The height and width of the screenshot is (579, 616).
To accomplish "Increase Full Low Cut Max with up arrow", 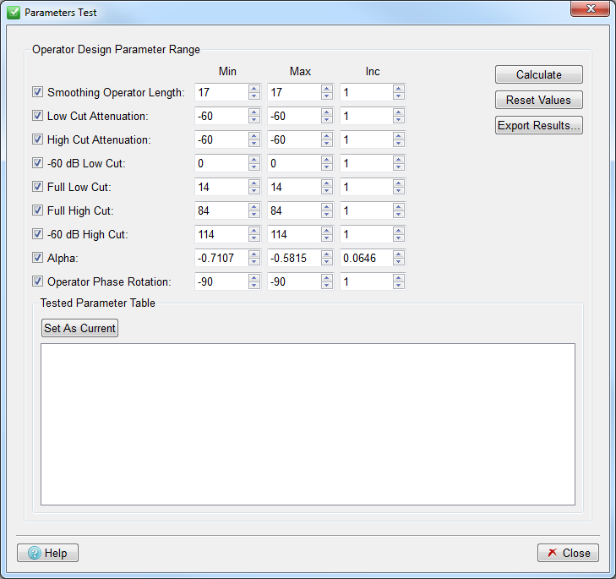I will pos(327,183).
